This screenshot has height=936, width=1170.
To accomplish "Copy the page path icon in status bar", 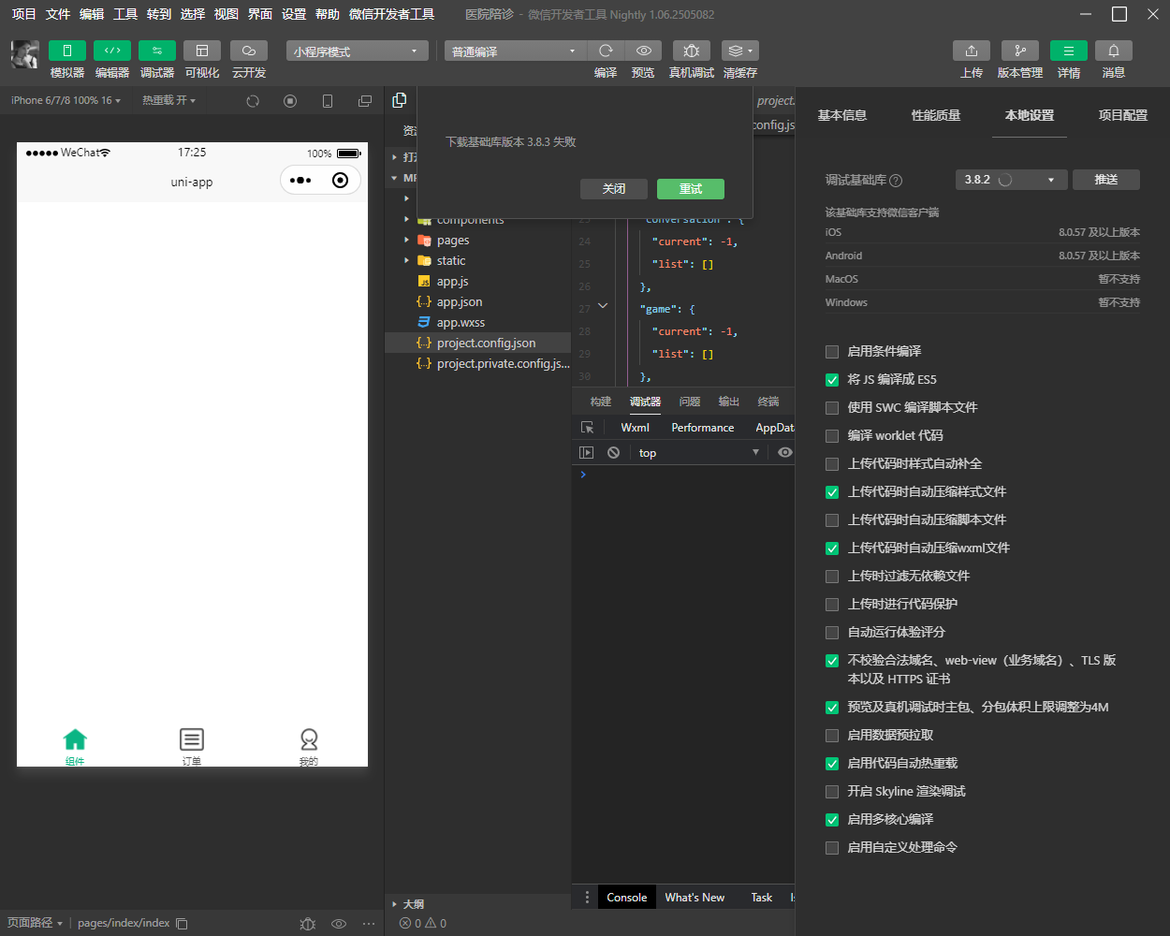I will pyautogui.click(x=182, y=924).
